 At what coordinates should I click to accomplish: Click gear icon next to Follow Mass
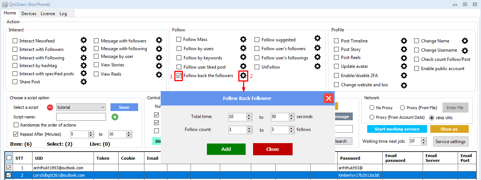point(243,39)
